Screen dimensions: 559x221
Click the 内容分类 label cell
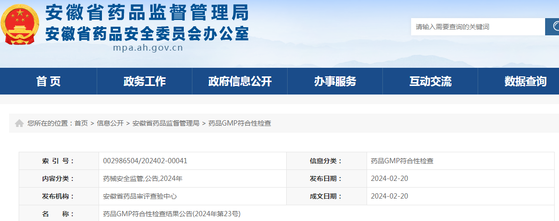[x=59, y=179]
